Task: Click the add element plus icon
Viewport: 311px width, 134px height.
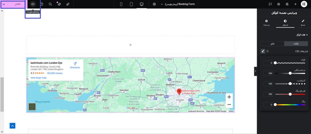Action: (296, 4)
